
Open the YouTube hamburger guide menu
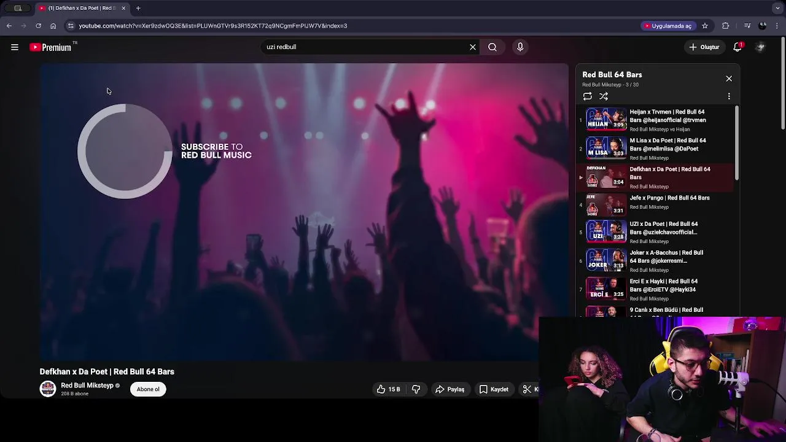click(x=15, y=47)
